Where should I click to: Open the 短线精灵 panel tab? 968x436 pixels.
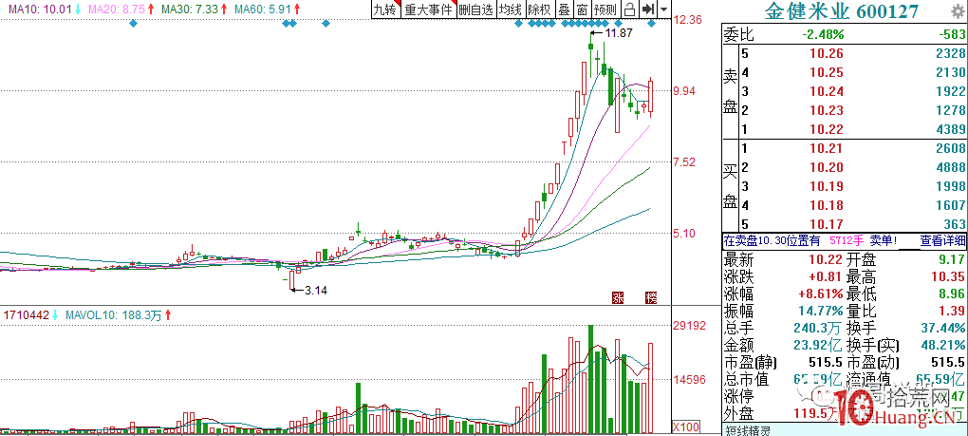(749, 429)
